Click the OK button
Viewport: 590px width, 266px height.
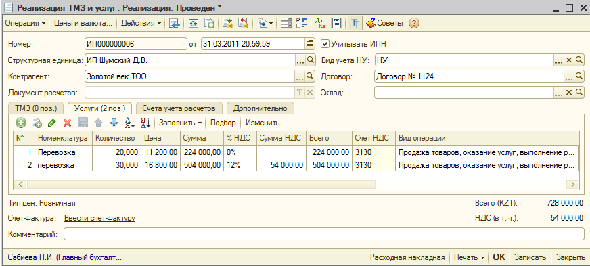[499, 258]
